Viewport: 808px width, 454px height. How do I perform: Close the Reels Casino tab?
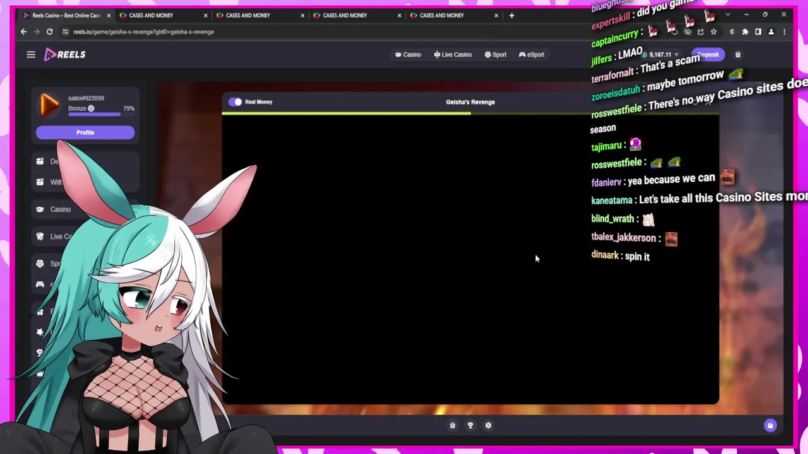pos(108,15)
